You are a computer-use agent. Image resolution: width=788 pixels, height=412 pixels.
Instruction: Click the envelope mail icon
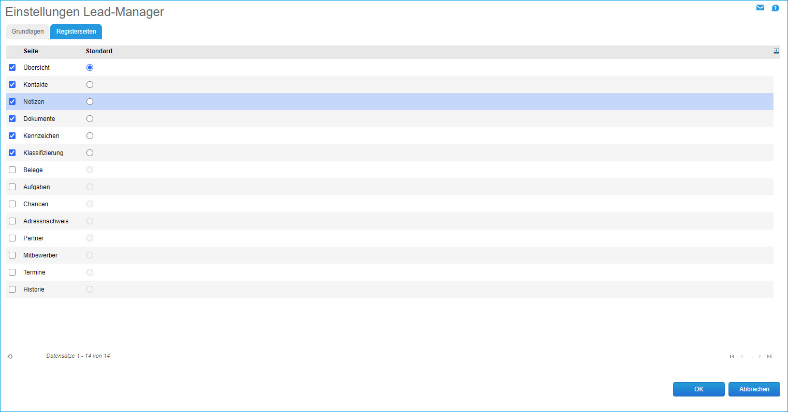coord(760,8)
